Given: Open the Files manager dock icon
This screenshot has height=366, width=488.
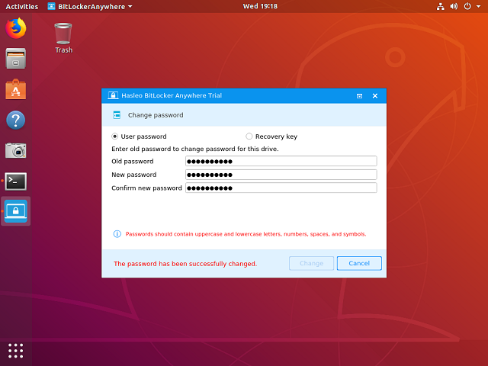Looking at the screenshot, I should click(16, 59).
